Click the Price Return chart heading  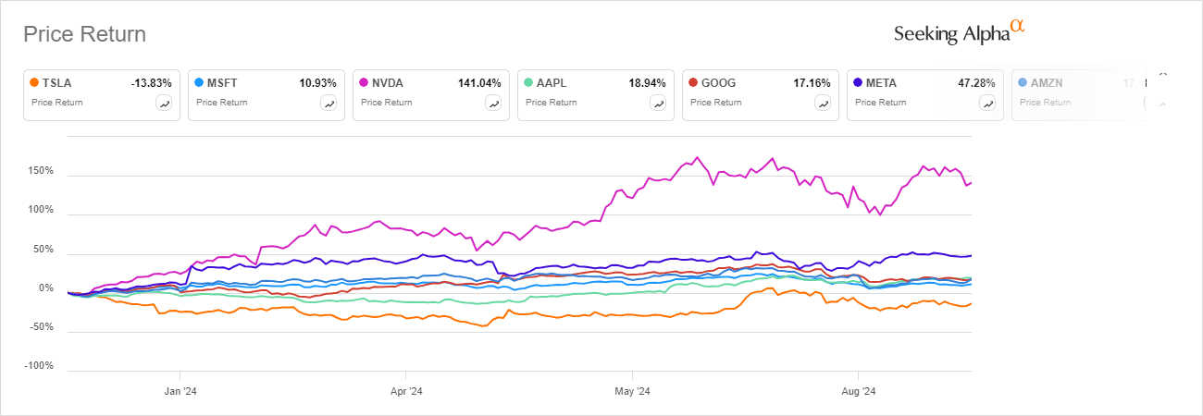[84, 35]
